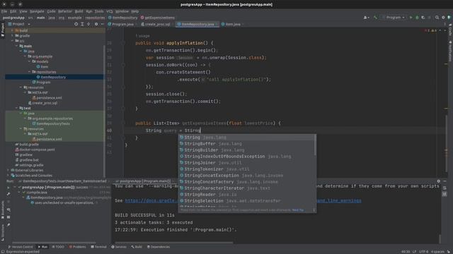Open the Refactor menu
This screenshot has height=254, width=453.
[x=65, y=11]
